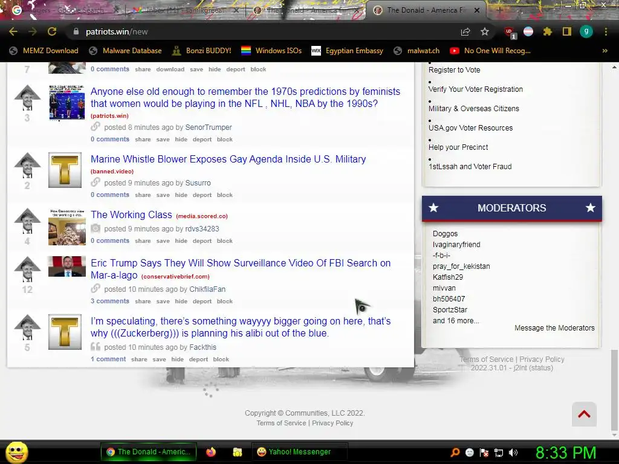The width and height of the screenshot is (619, 464).
Task: Open the Firefox icon in the taskbar
Action: point(211,452)
